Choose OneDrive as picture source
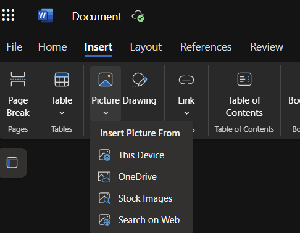 tap(141, 177)
